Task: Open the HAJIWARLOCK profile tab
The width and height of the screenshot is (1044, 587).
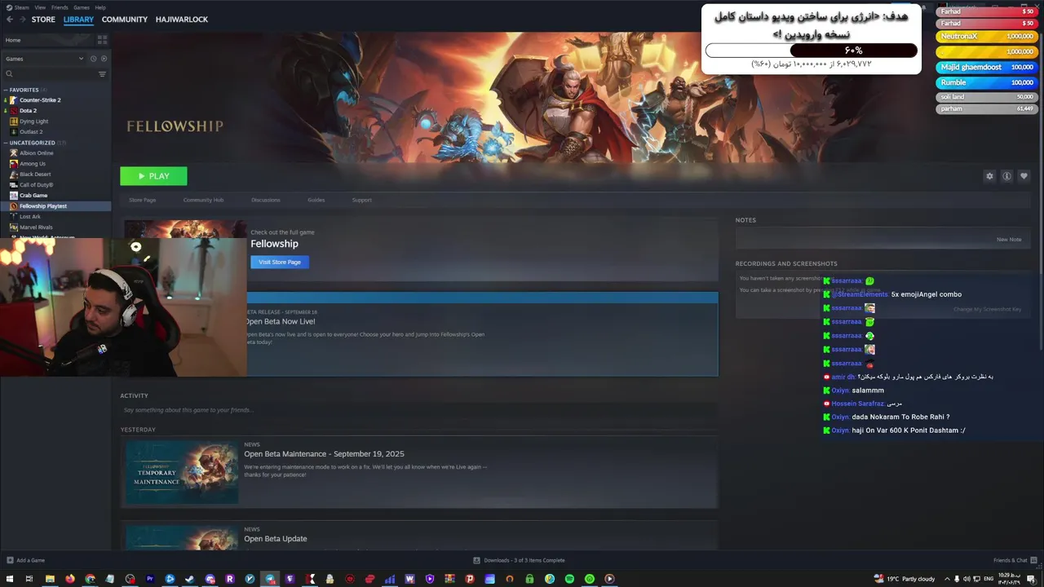Action: point(182,20)
